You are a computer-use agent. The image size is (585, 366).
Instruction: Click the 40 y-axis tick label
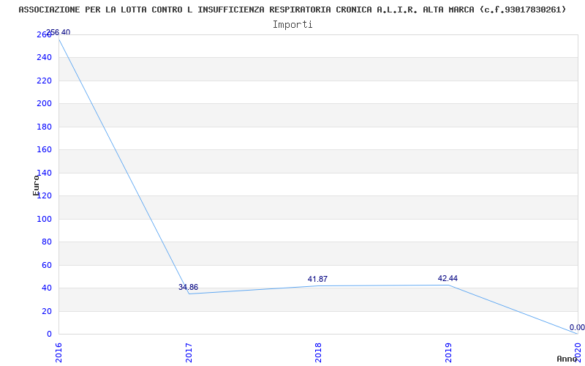point(47,288)
